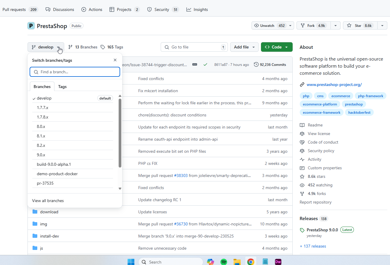
Task: Click the Star button
Action: (x=360, y=26)
